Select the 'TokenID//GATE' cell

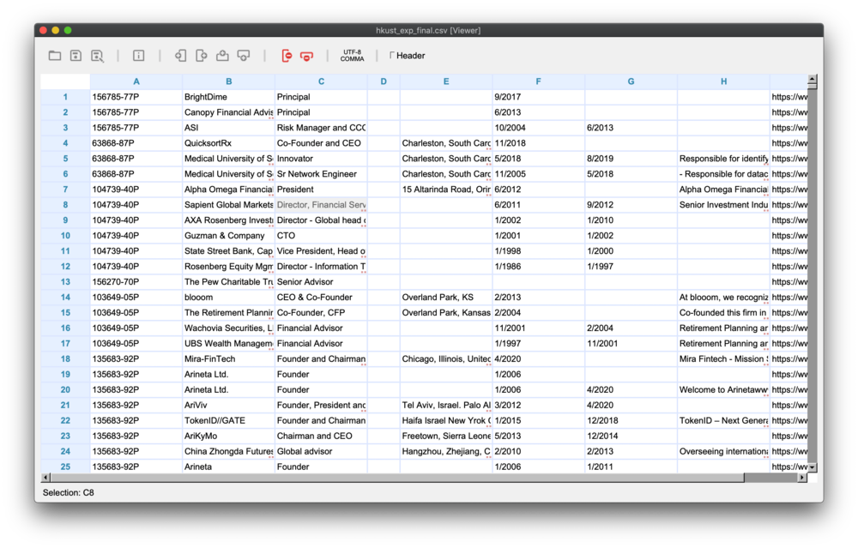(x=229, y=420)
